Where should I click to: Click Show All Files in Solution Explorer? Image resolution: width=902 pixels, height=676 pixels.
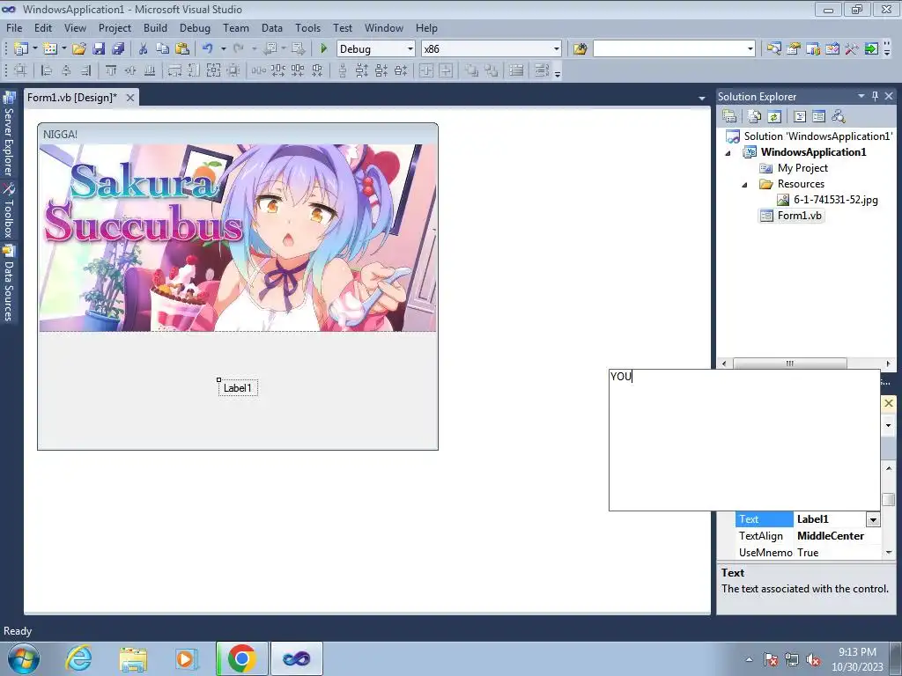754,117
